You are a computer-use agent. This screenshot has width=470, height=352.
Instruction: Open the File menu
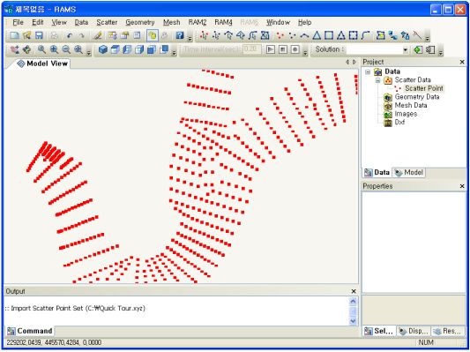[x=18, y=22]
